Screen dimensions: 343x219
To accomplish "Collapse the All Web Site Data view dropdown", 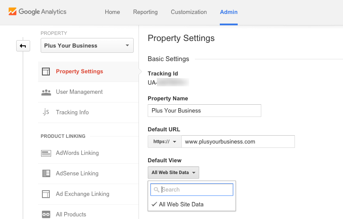I will 173,172.
